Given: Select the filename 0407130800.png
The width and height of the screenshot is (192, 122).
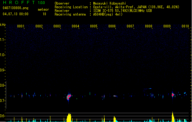Looking at the screenshot, I should 16,8.
